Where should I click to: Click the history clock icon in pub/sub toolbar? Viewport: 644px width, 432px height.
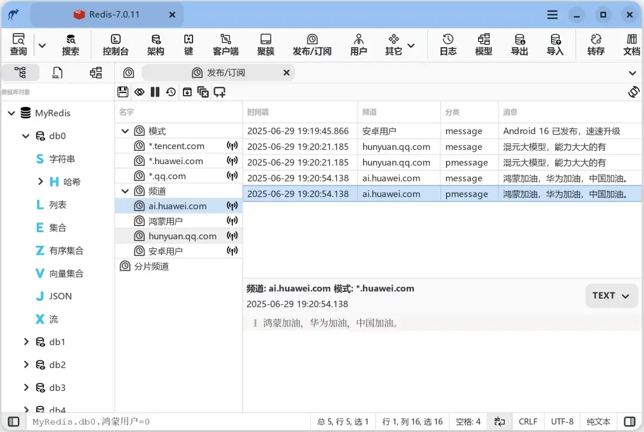[171, 92]
